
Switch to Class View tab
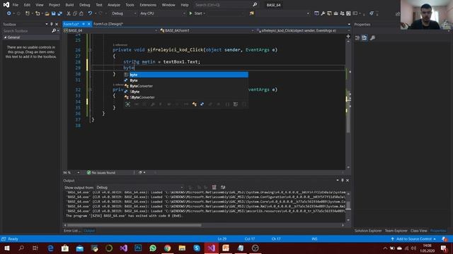(418, 231)
